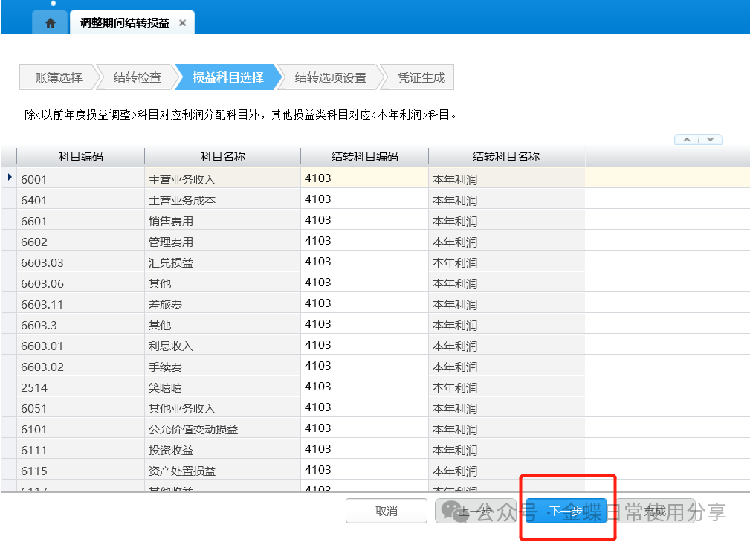Open the 凭证生成 wizard step

click(x=421, y=77)
